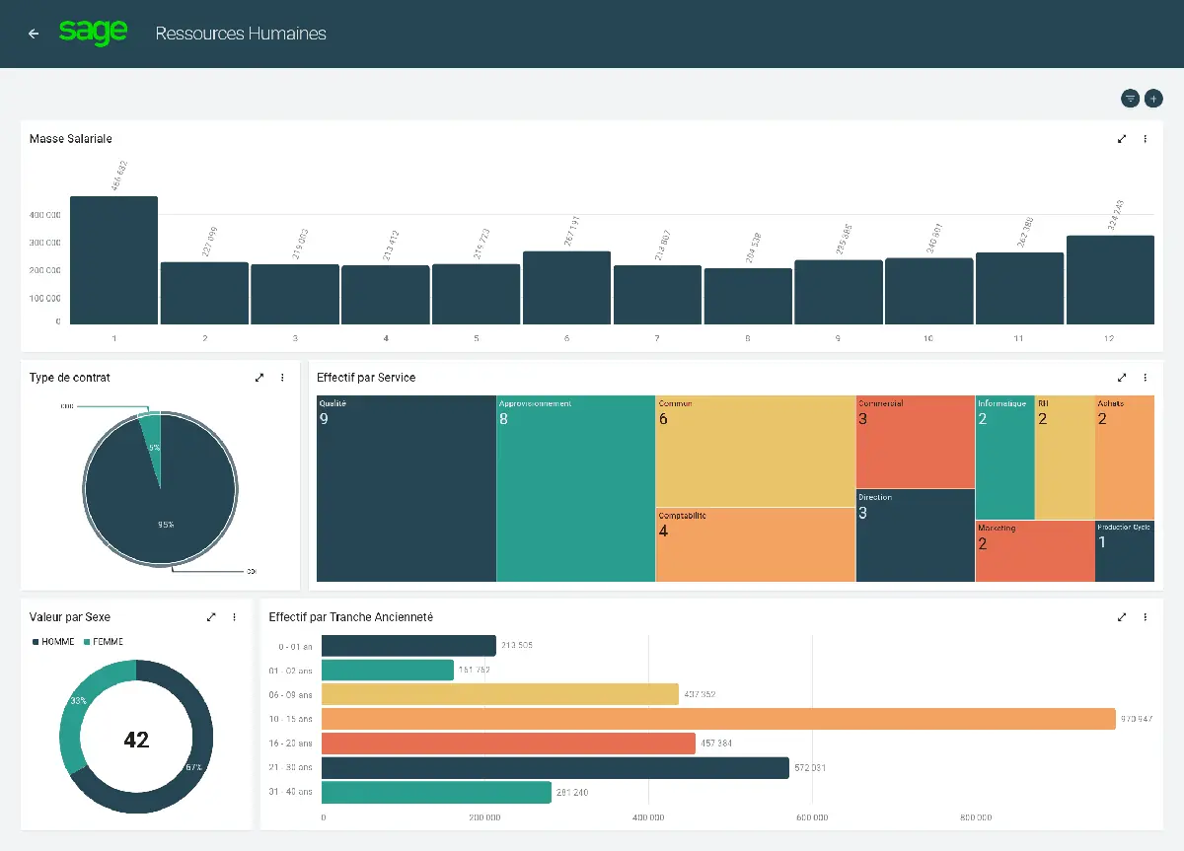This screenshot has width=1184, height=851.
Task: Expand the Valeur par Sexe donut chart
Action: pyautogui.click(x=211, y=616)
